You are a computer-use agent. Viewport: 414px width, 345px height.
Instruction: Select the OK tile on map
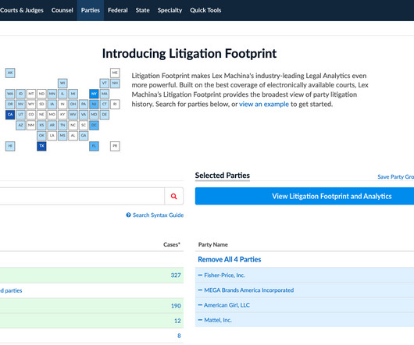[x=41, y=136]
